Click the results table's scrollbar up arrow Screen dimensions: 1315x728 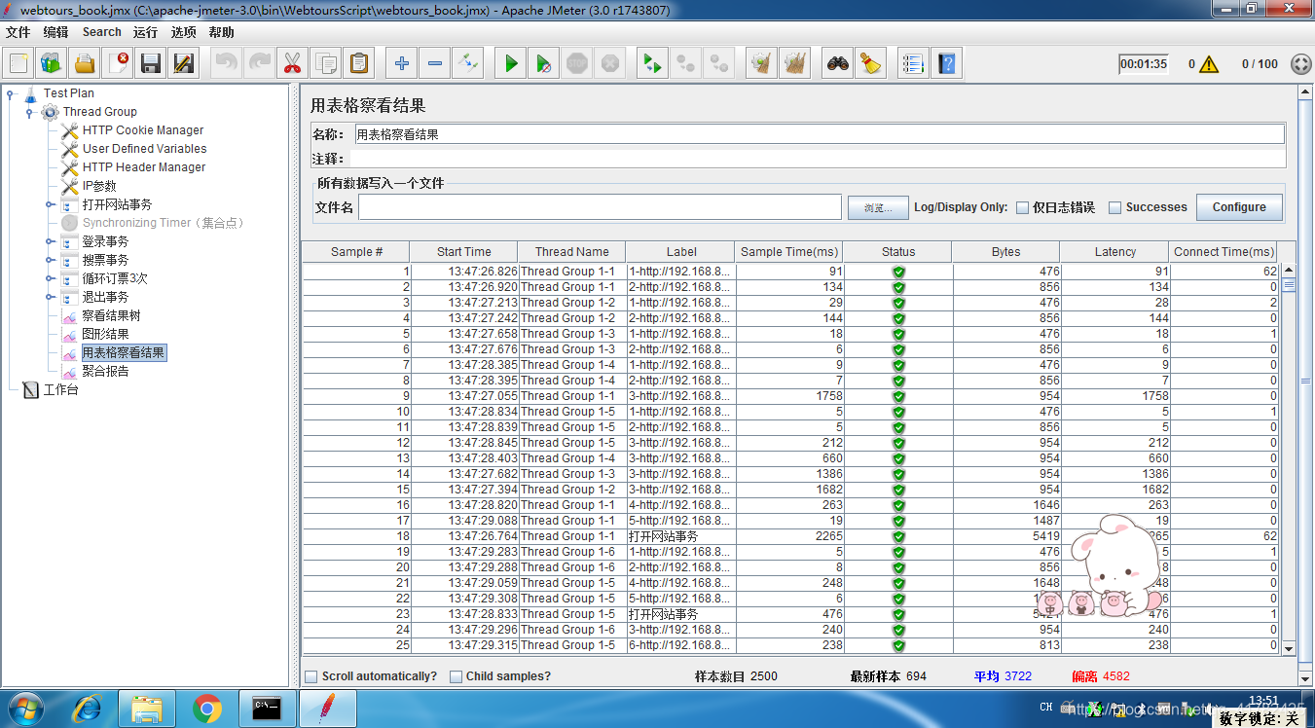point(1289,271)
